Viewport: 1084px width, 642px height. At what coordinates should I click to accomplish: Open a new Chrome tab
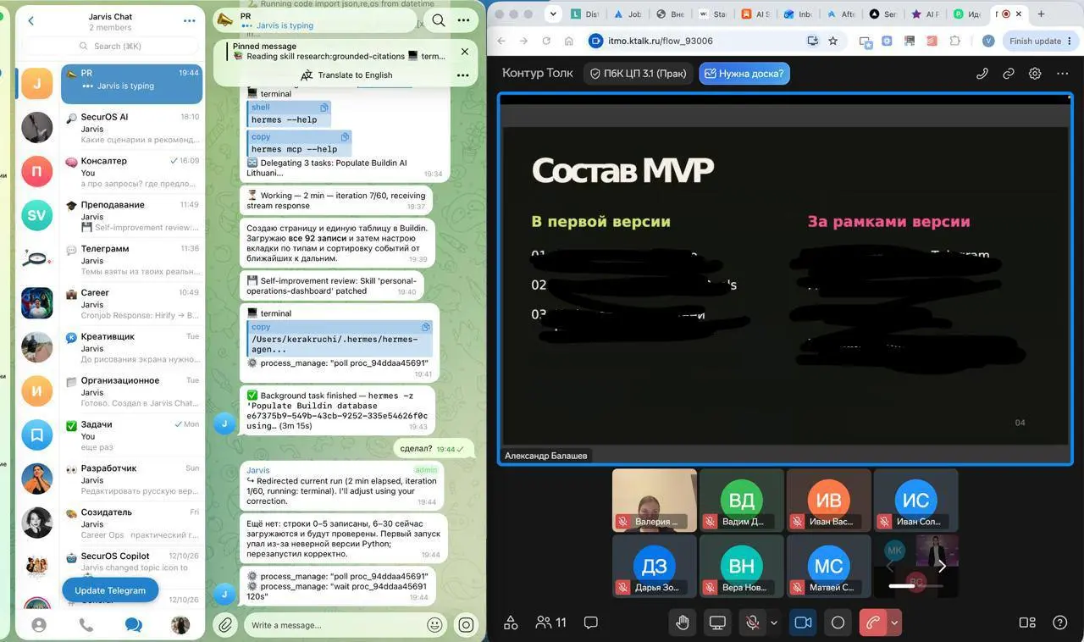(x=1041, y=14)
